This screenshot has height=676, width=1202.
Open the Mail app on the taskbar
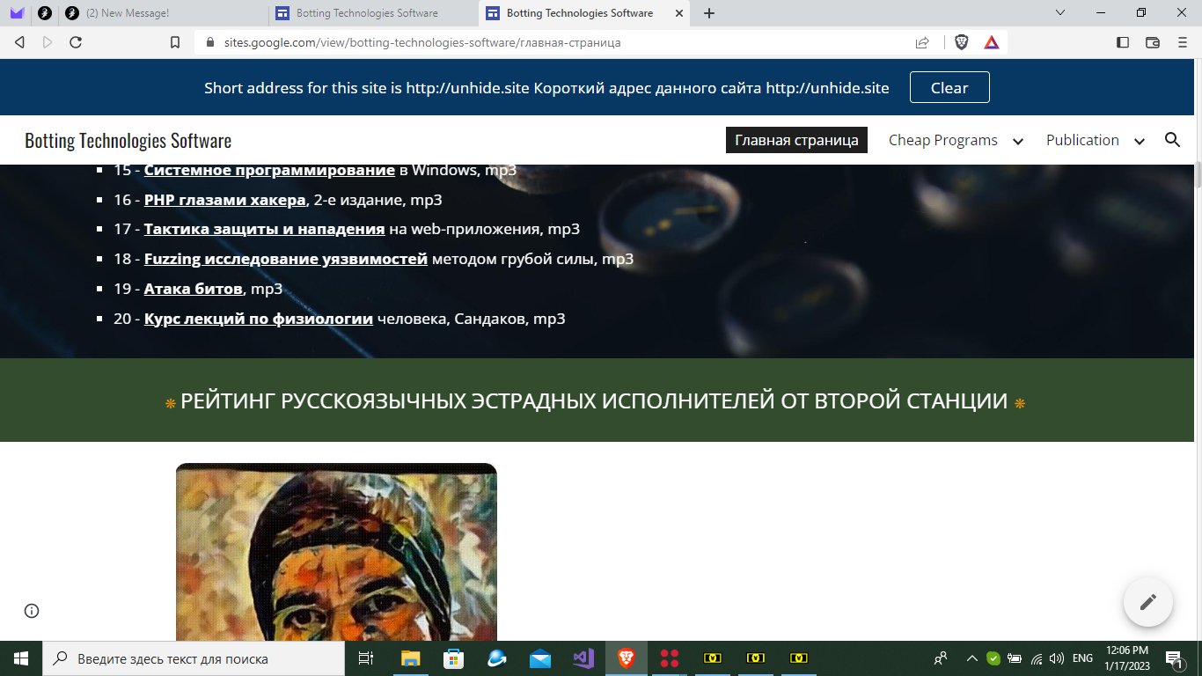point(539,658)
